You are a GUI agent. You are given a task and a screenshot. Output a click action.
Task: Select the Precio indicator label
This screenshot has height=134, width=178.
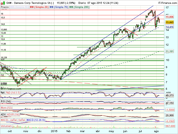click(5, 7)
